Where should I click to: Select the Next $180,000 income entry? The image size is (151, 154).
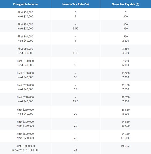click(25, 126)
